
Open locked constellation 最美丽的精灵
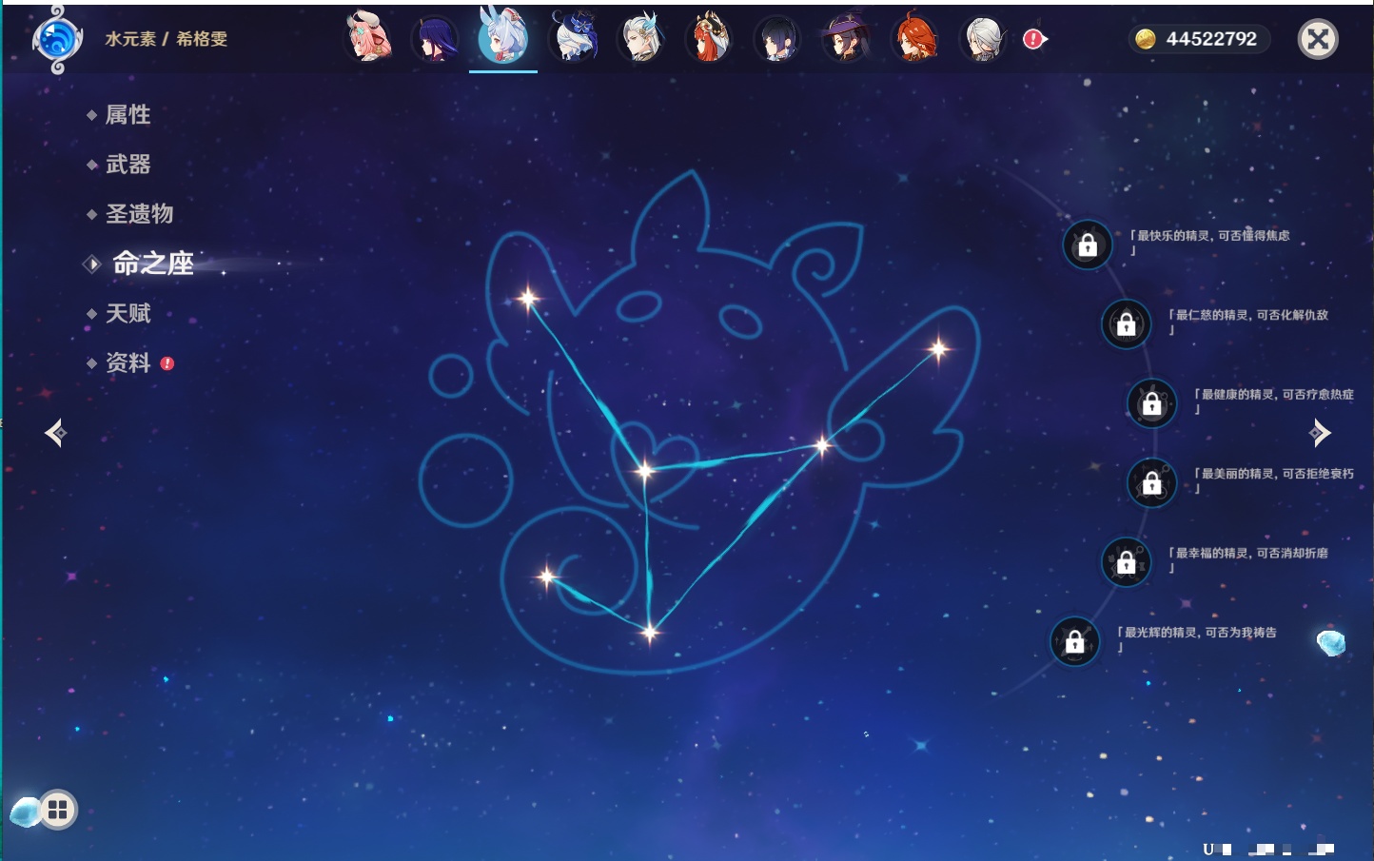[x=1152, y=483]
